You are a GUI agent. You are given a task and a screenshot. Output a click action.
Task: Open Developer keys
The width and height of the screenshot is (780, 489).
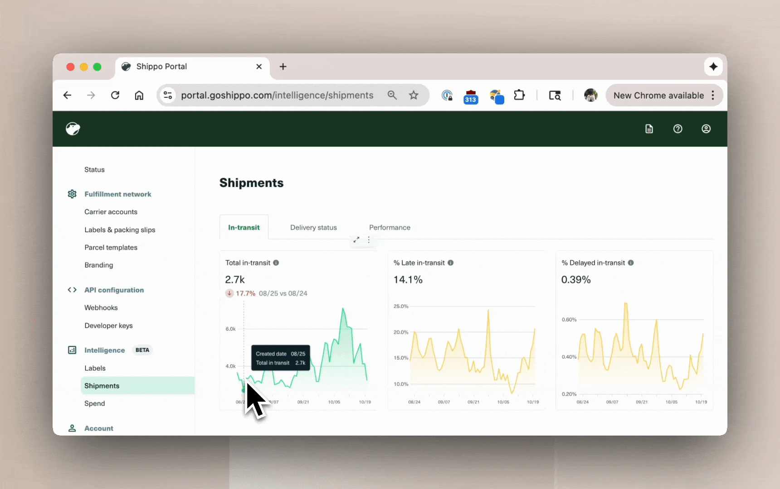[x=108, y=326]
